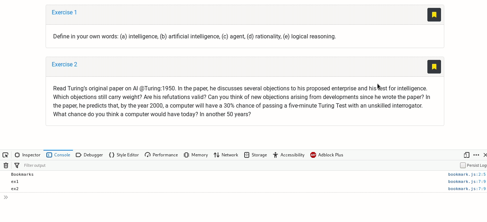Screen dimensions: 487x222
Task: Toggle the bookmark on Exercise 1
Action: tap(434, 15)
